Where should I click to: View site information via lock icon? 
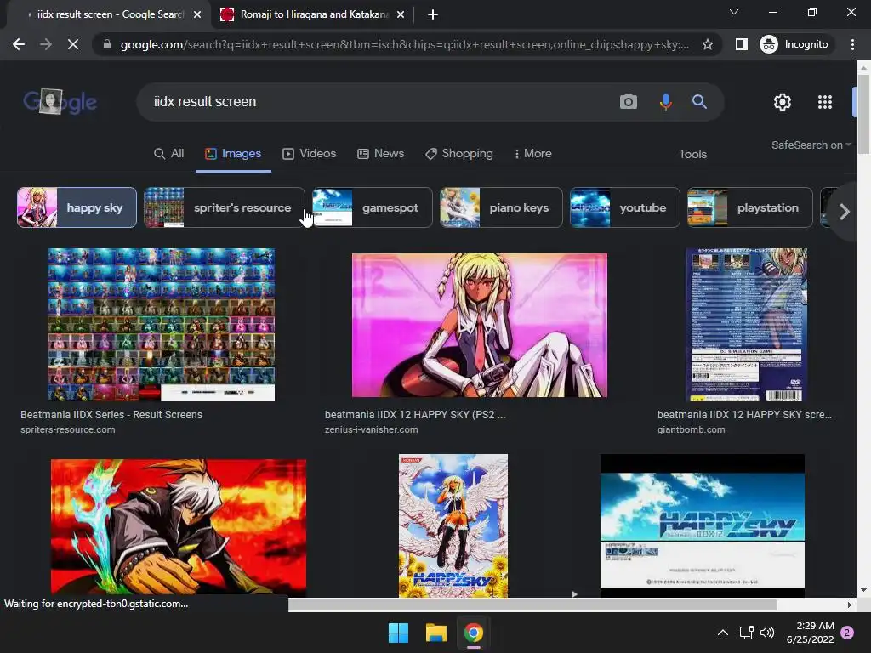107,44
